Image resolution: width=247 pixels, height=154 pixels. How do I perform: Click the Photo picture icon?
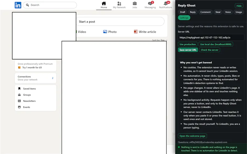pyautogui.click(x=105, y=32)
